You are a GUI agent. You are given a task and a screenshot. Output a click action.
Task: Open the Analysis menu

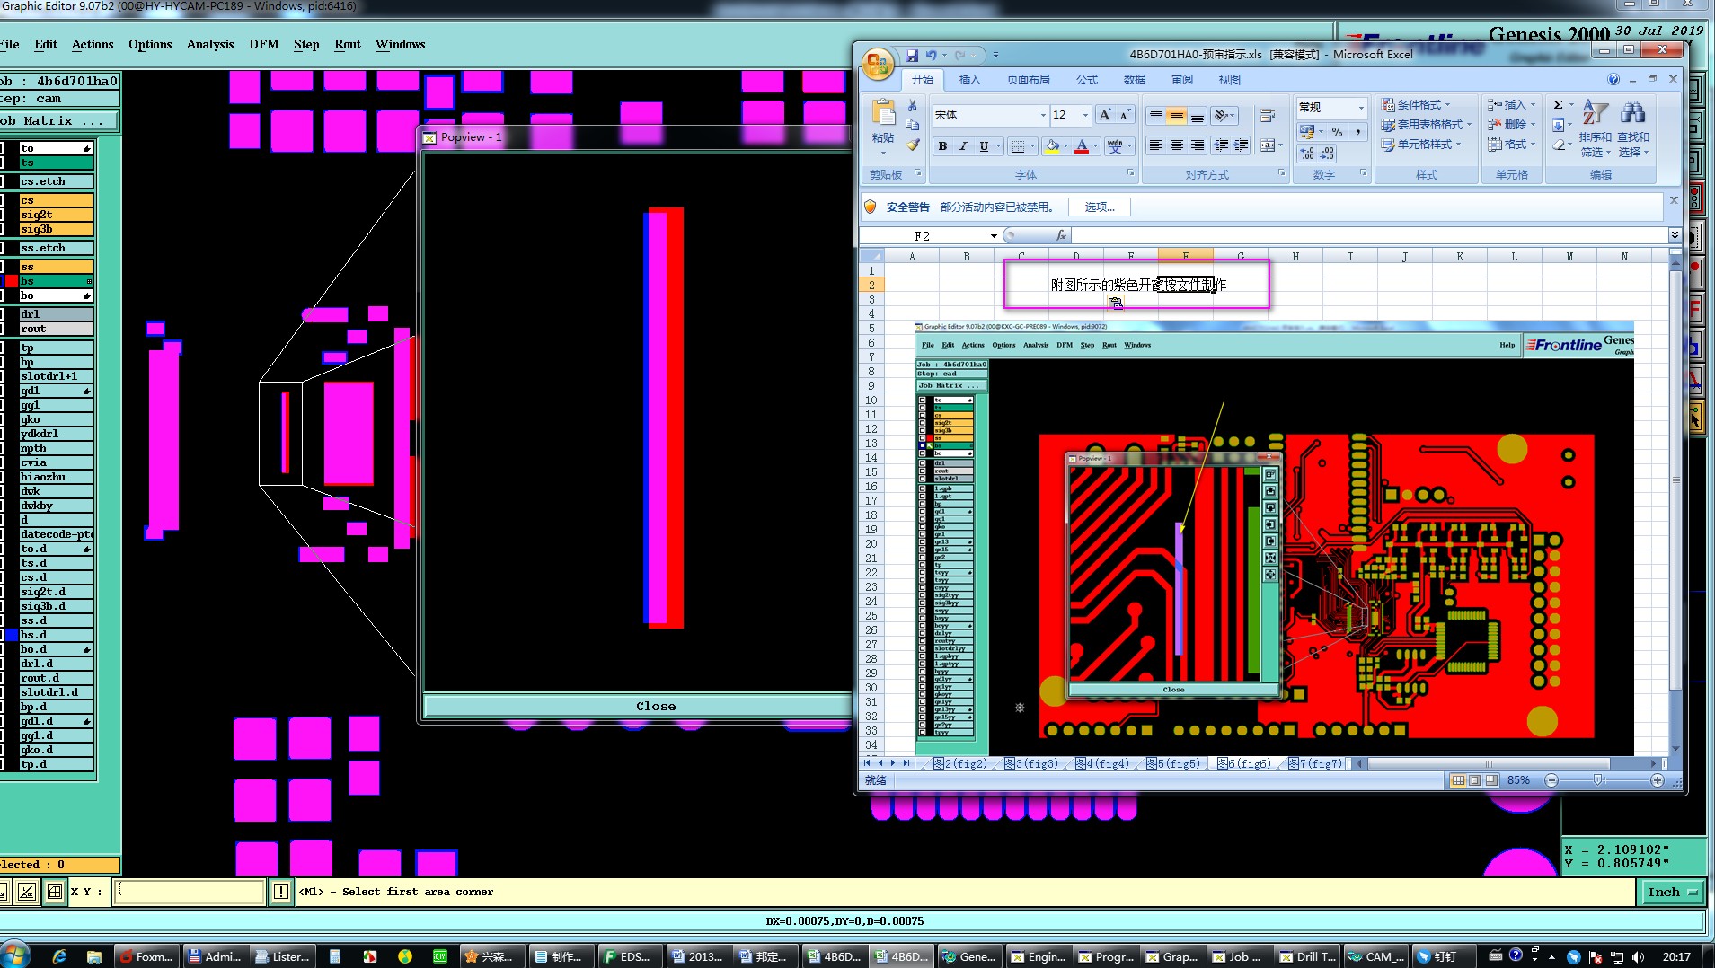pyautogui.click(x=210, y=44)
